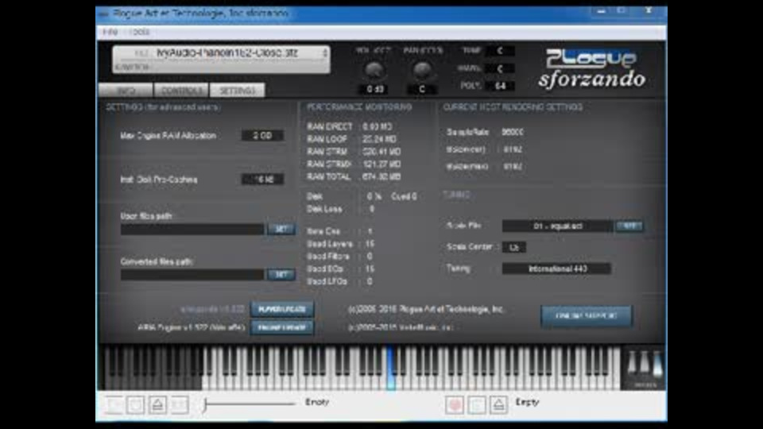The height and width of the screenshot is (429, 763).
Task: Select the volume value 0 dB field
Action: 374,90
